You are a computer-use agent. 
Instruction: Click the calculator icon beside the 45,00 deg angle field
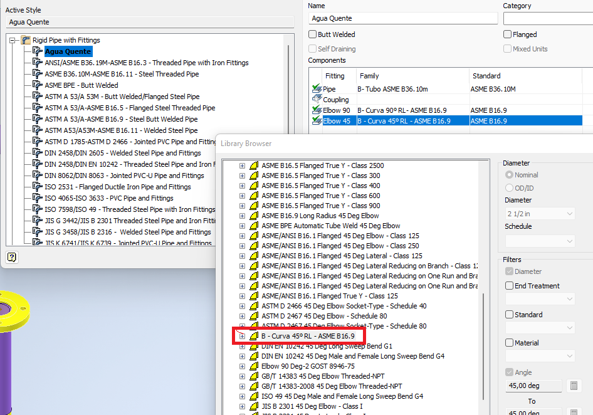pos(574,386)
